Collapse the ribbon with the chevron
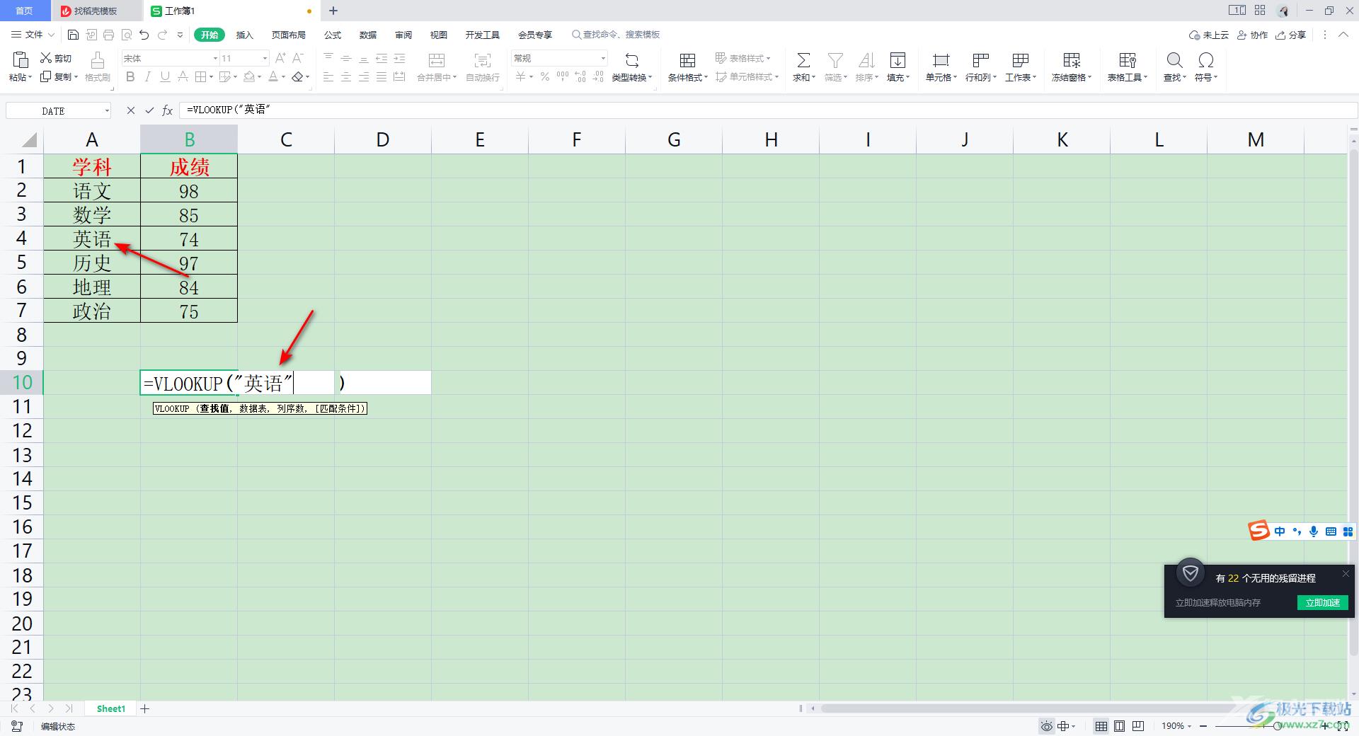 (1343, 35)
